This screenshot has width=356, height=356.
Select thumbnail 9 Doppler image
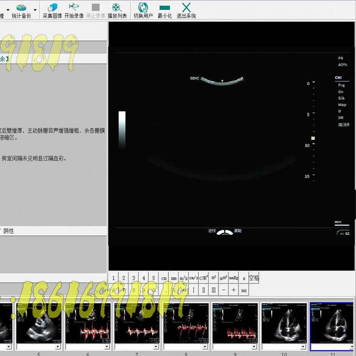point(235,323)
